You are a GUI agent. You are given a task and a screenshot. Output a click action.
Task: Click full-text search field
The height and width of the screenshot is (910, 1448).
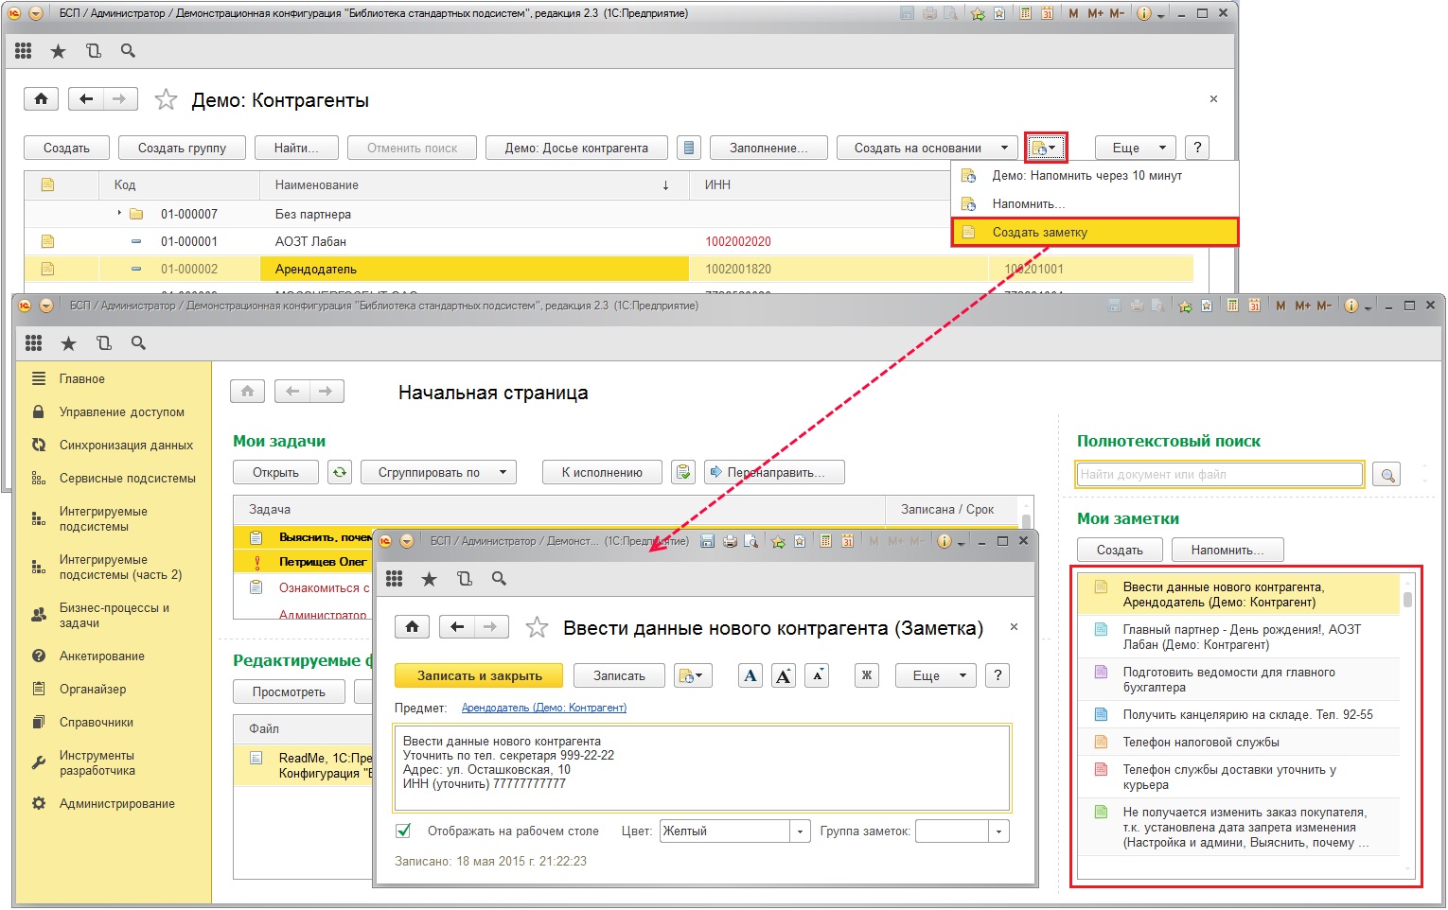tap(1220, 474)
